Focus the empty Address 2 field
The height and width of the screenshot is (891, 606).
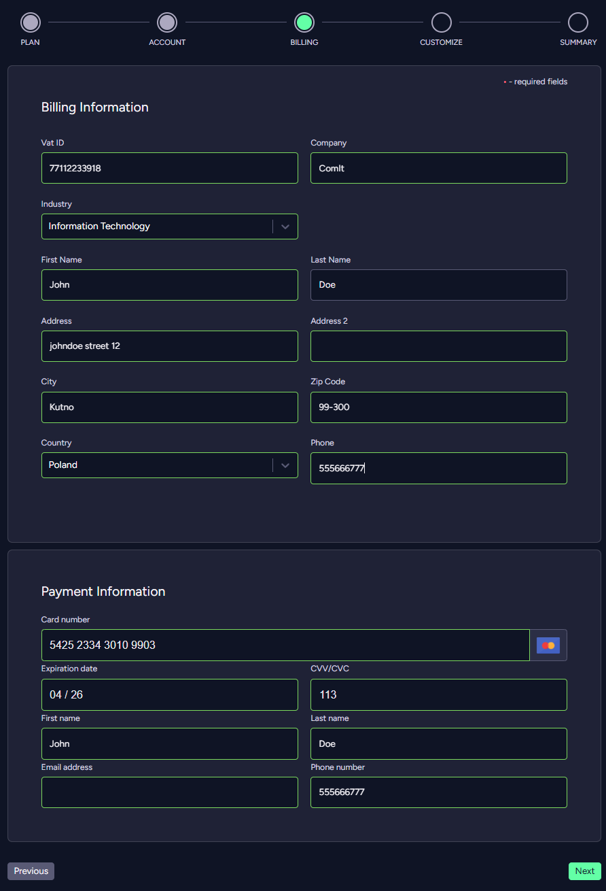click(438, 346)
